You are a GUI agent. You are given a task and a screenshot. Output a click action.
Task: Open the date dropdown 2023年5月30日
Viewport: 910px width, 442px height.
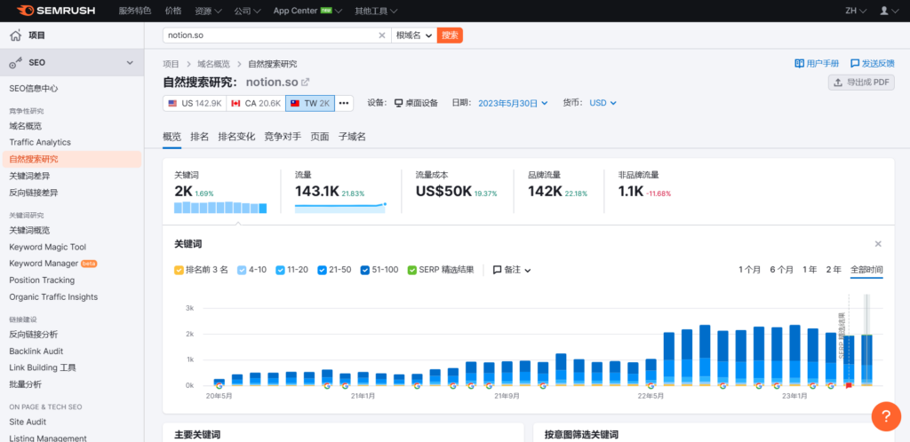513,103
